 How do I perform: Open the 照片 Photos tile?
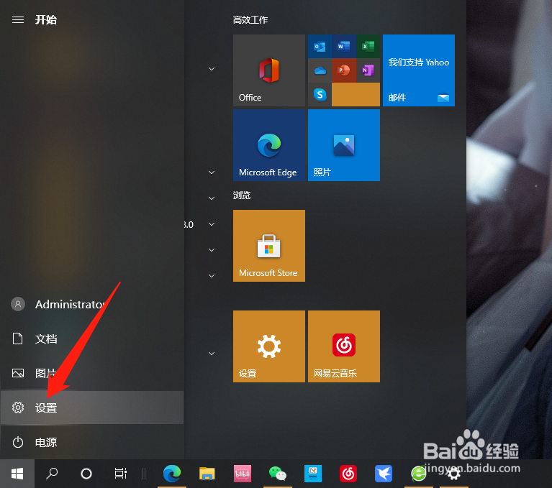click(x=344, y=145)
